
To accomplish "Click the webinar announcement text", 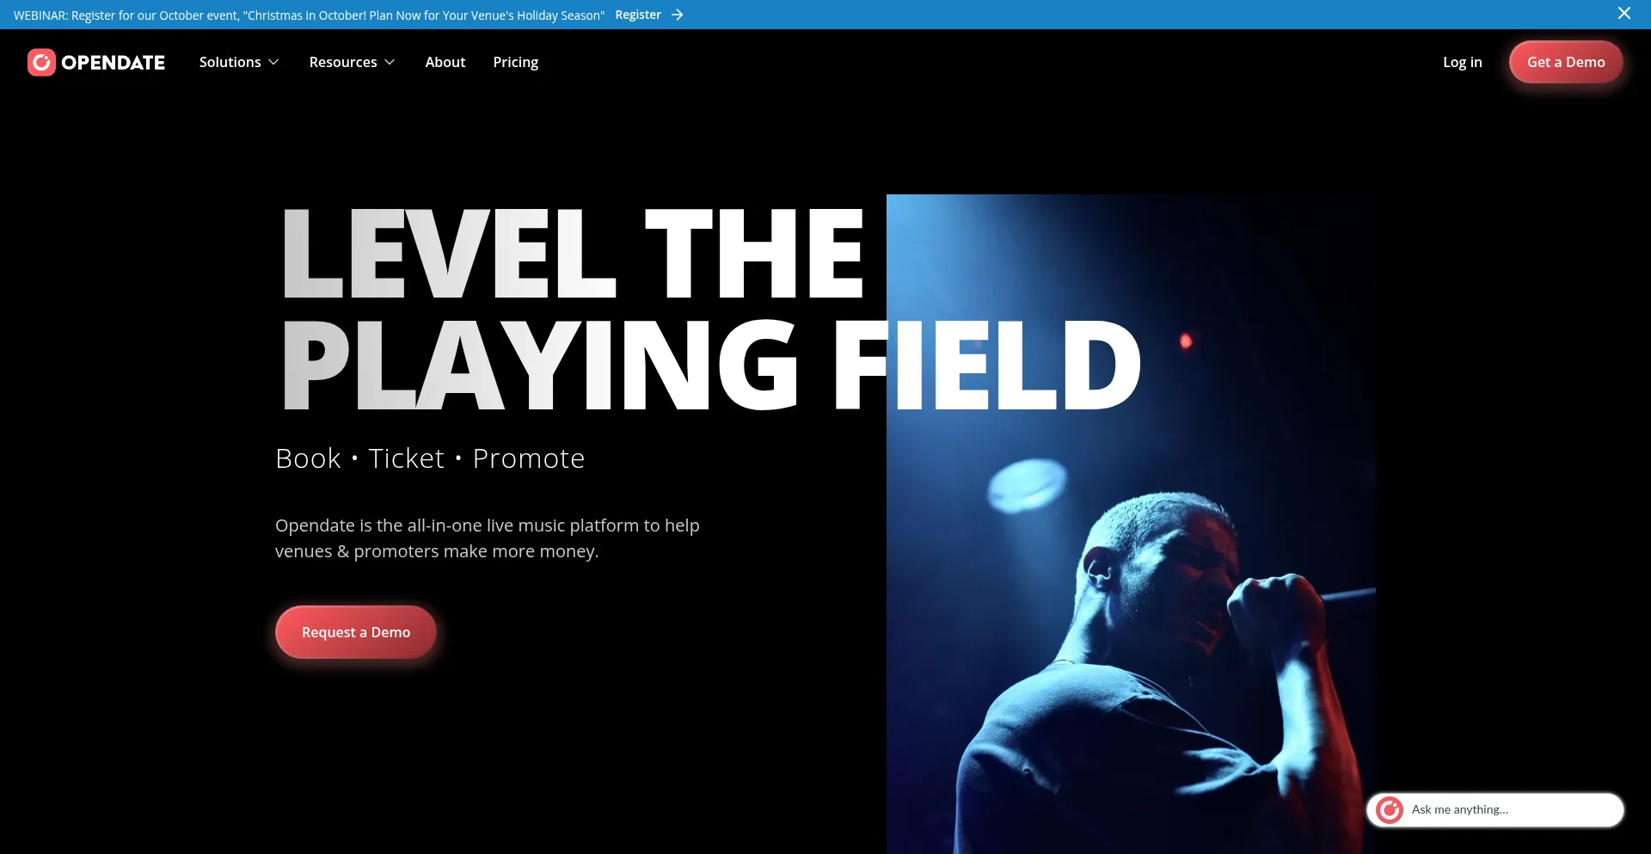I will [309, 15].
